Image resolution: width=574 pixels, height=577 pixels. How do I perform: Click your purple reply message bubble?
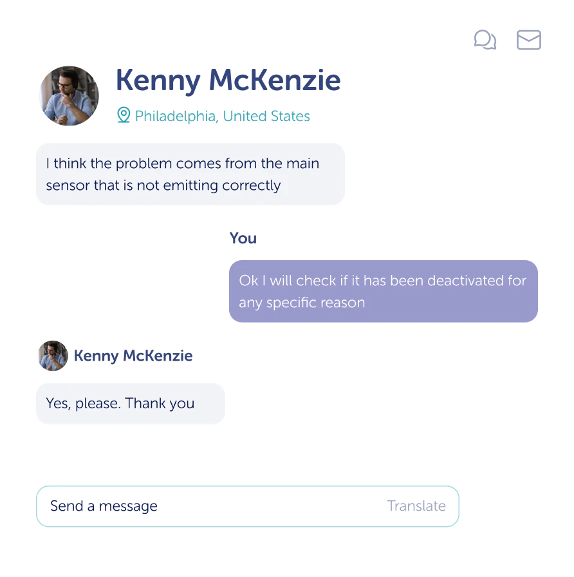coord(383,291)
